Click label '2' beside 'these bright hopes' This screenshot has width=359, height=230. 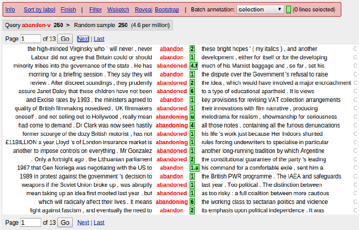click(x=192, y=49)
